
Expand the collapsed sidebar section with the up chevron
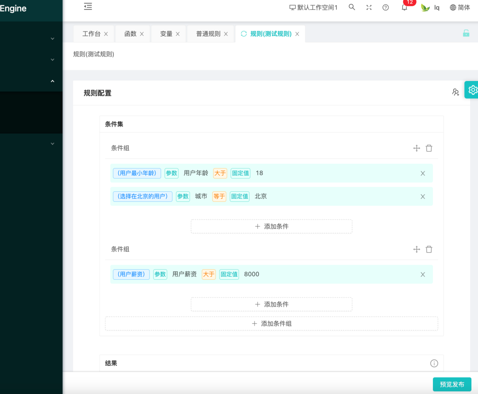52,81
